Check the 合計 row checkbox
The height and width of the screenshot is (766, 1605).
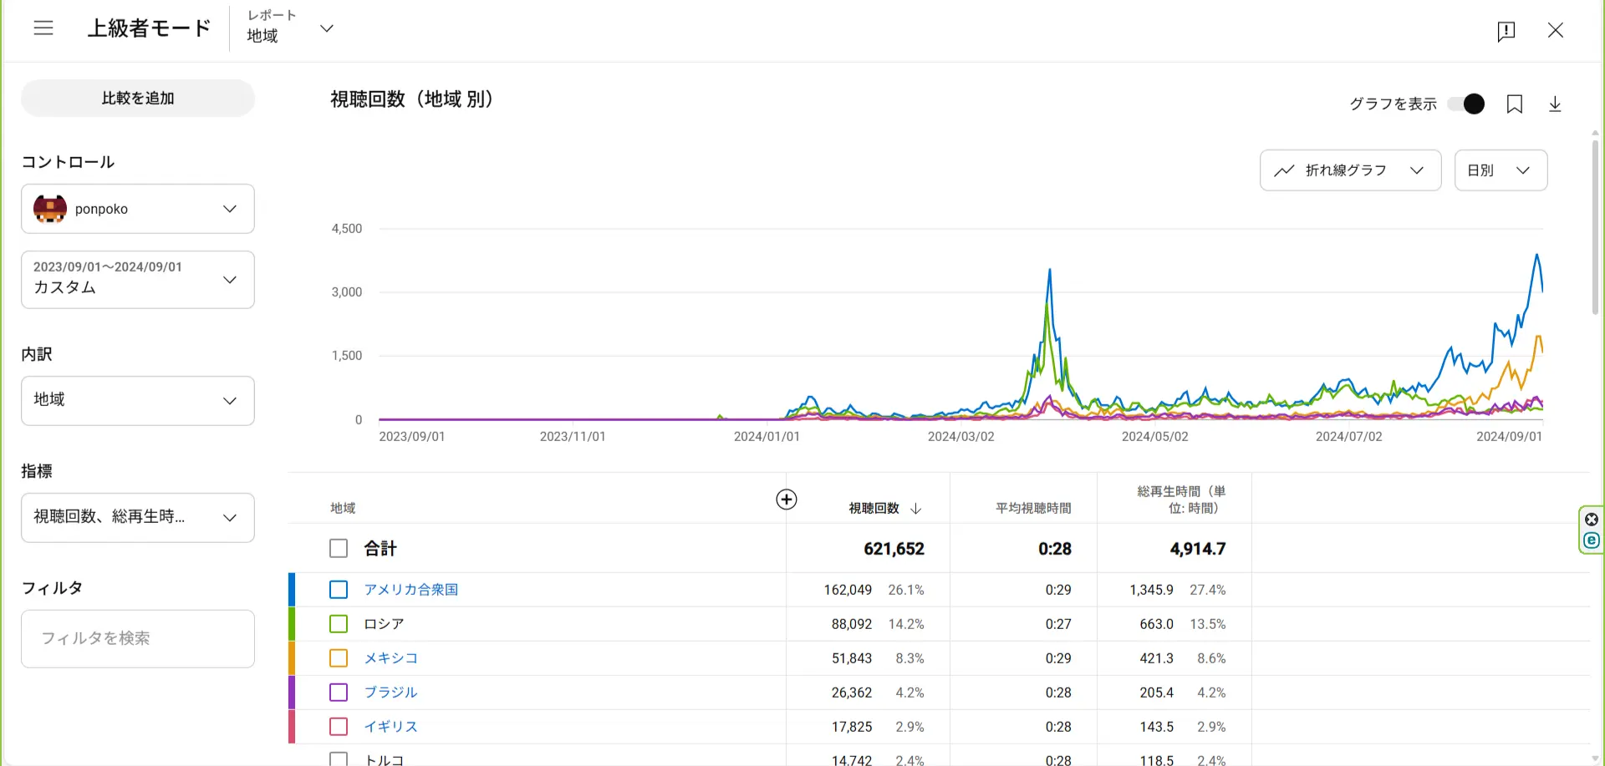click(x=339, y=549)
